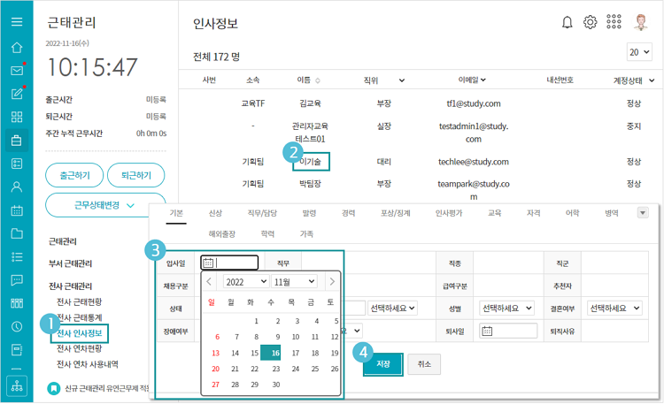Click the notification bell icon
The image size is (664, 404).
coord(567,23)
